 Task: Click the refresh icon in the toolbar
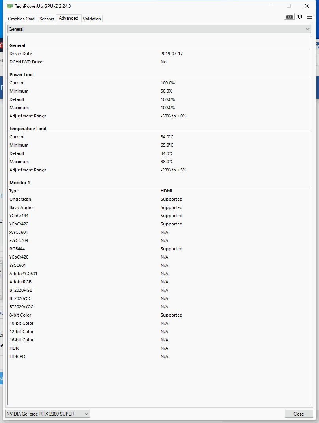[300, 17]
